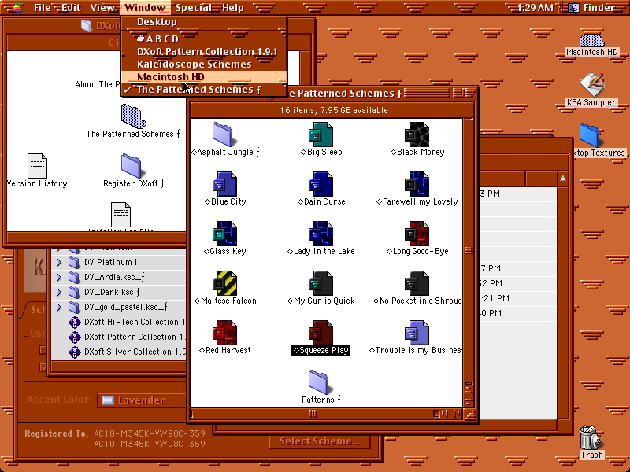Select the Lady in the Lake icon
This screenshot has width=630, height=472.
321,234
